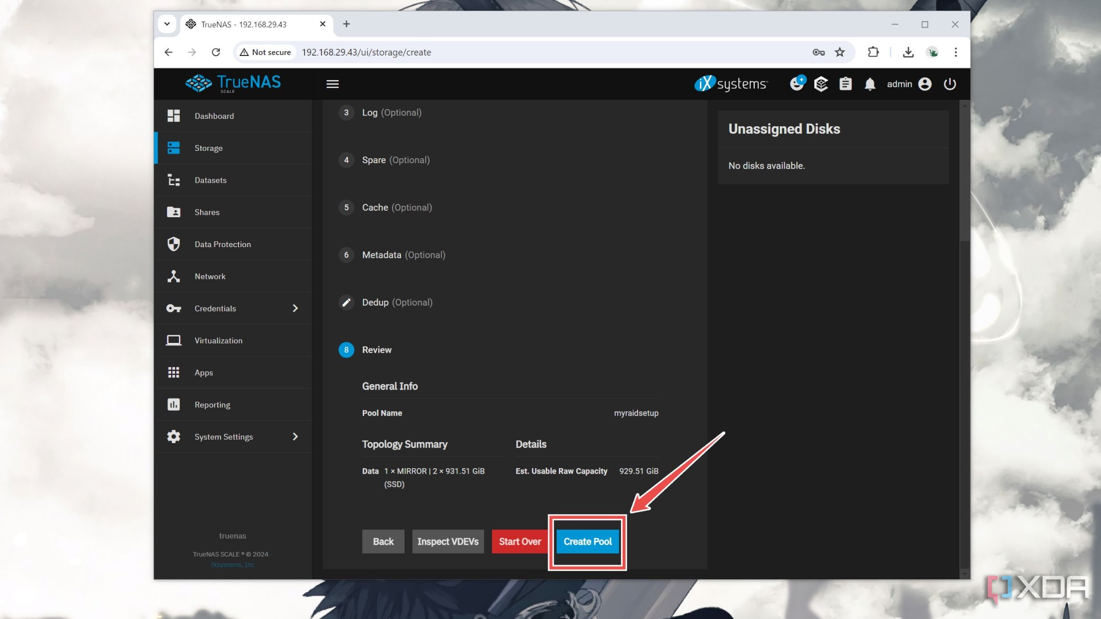Click the notifications bell toggle
Screen dimensions: 1101x619
tap(869, 83)
